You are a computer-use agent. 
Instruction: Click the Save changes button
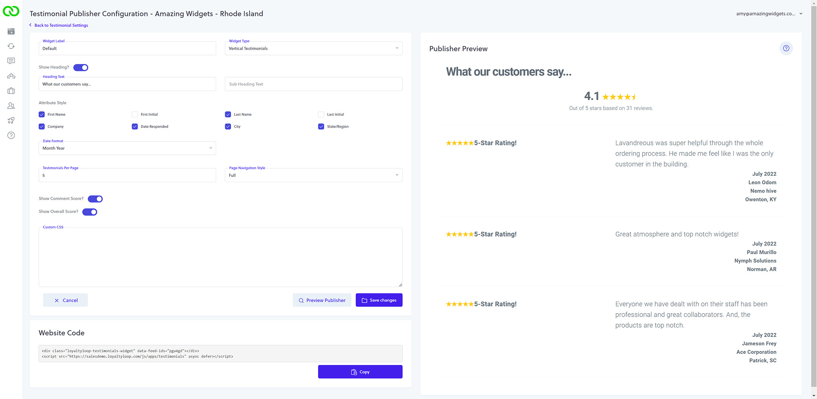coord(379,300)
